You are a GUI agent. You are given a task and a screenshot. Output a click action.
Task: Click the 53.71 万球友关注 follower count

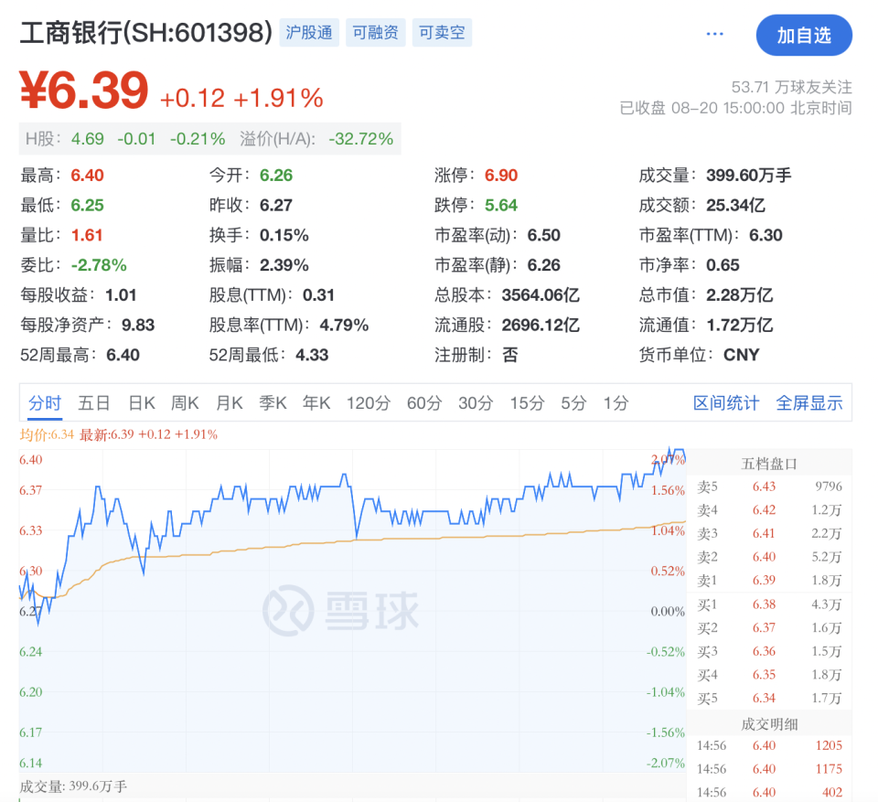tap(792, 87)
